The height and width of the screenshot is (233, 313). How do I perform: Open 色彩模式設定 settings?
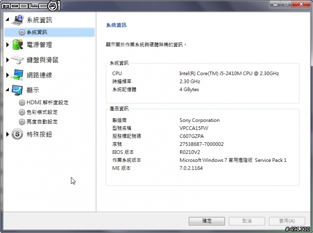pyautogui.click(x=42, y=112)
